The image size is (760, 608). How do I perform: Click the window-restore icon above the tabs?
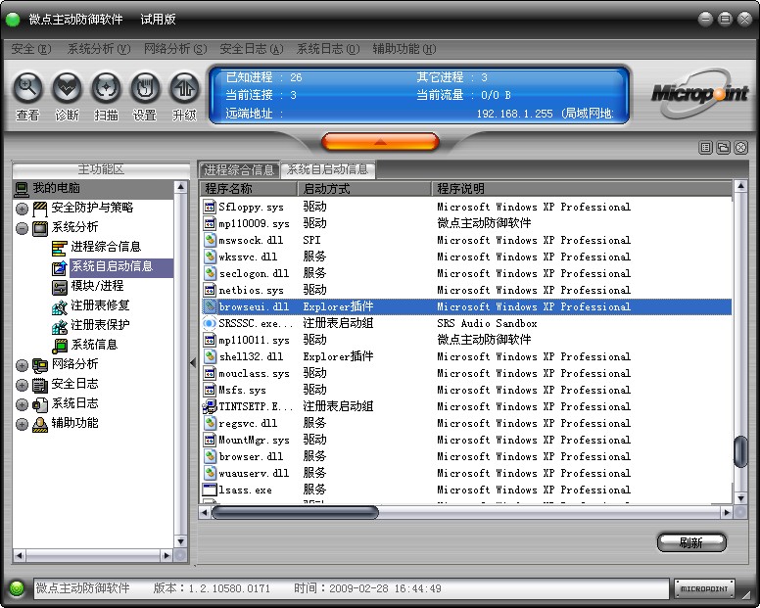723,148
